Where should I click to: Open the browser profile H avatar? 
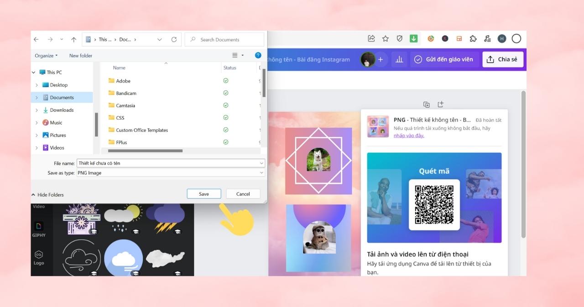pyautogui.click(x=502, y=39)
